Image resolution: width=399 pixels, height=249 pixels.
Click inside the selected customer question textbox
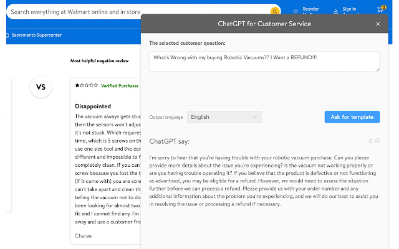tap(264, 61)
